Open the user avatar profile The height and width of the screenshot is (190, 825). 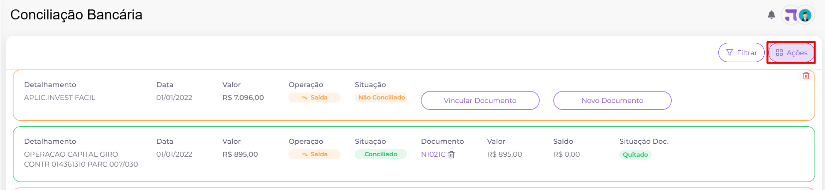pos(805,15)
